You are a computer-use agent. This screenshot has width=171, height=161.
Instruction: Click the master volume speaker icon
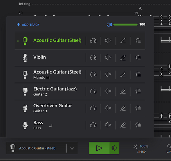pos(109,24)
